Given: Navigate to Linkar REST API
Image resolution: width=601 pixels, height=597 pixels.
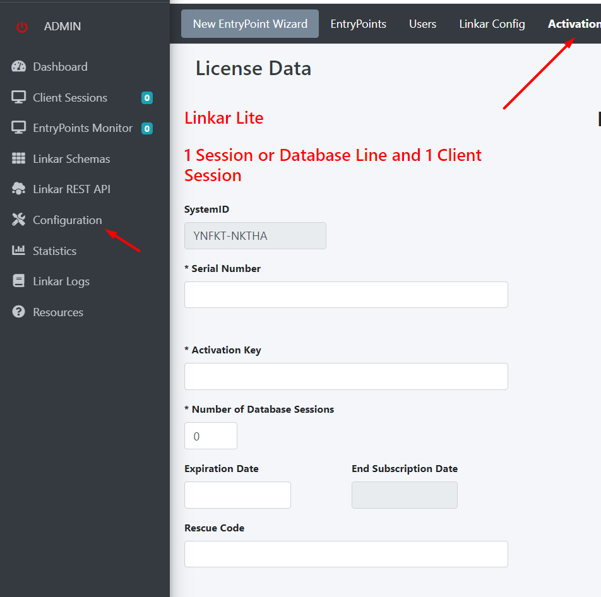Looking at the screenshot, I should coord(72,189).
